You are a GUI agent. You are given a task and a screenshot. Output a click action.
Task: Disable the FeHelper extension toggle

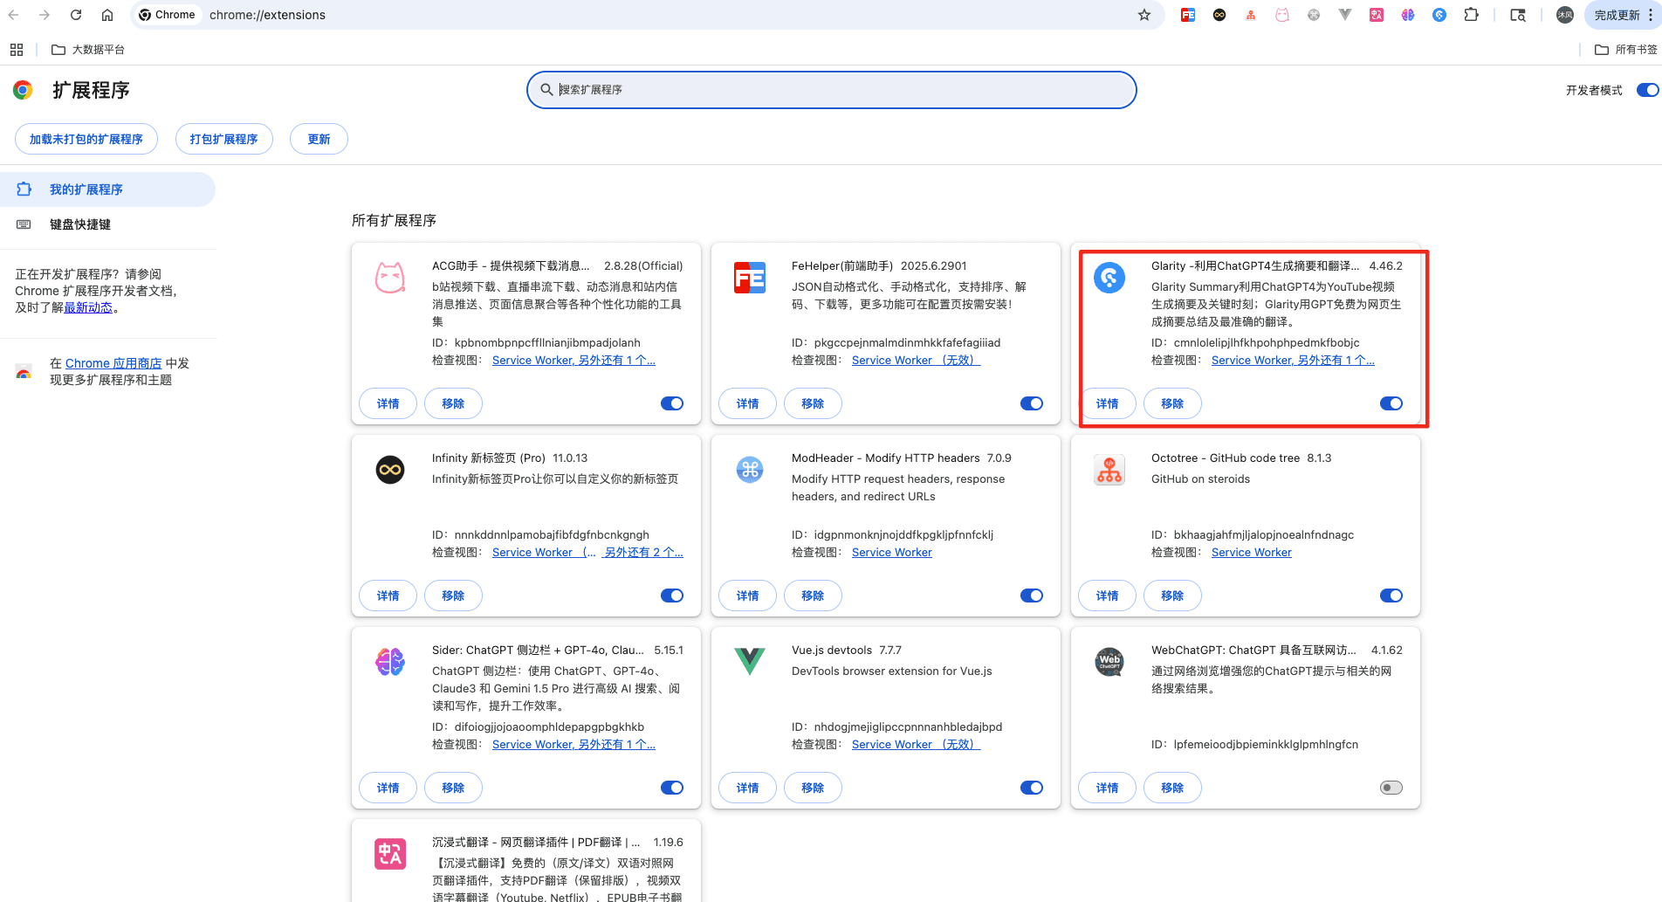[x=1032, y=403]
